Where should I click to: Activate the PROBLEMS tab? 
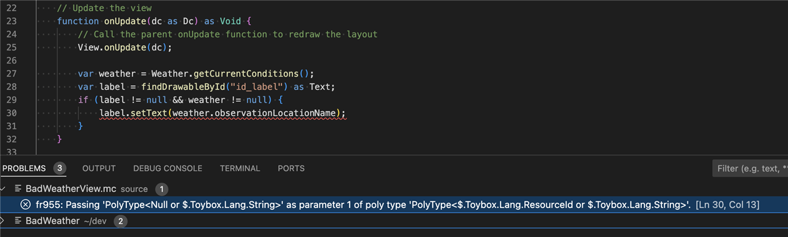click(23, 168)
